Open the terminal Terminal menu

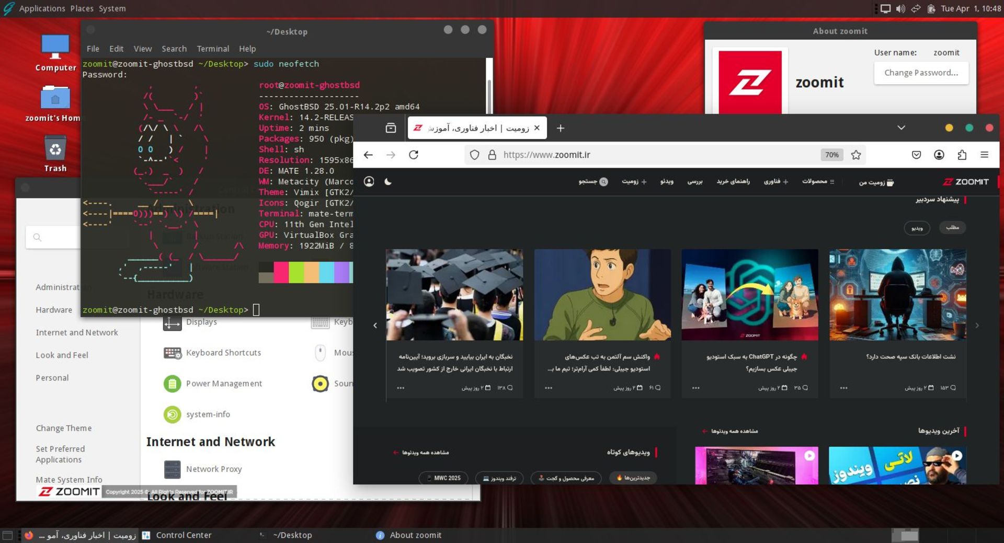[x=213, y=49]
